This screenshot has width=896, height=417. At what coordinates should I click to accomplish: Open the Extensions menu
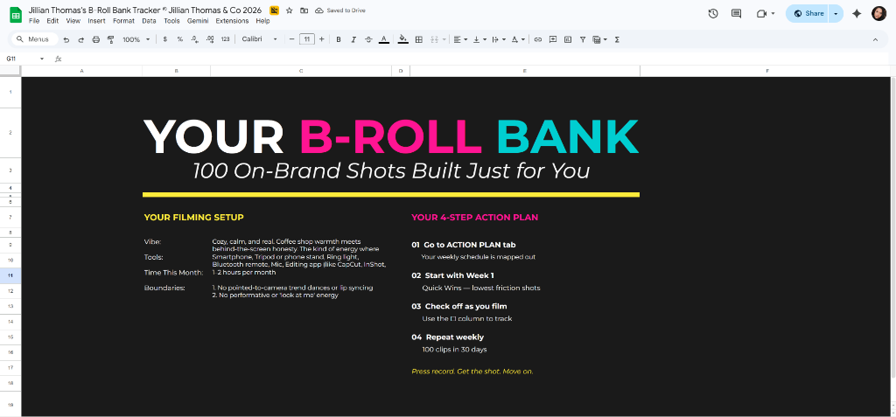(232, 20)
